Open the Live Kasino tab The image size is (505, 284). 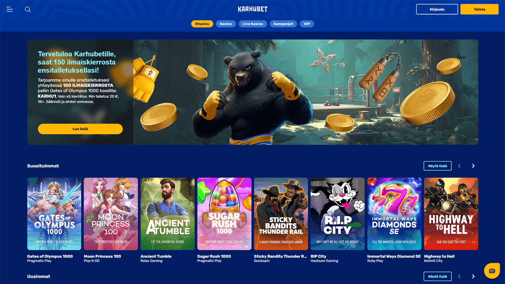pos(253,24)
